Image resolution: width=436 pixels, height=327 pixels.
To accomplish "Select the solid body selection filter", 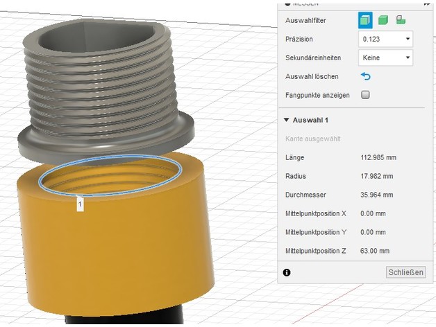I will pos(383,20).
